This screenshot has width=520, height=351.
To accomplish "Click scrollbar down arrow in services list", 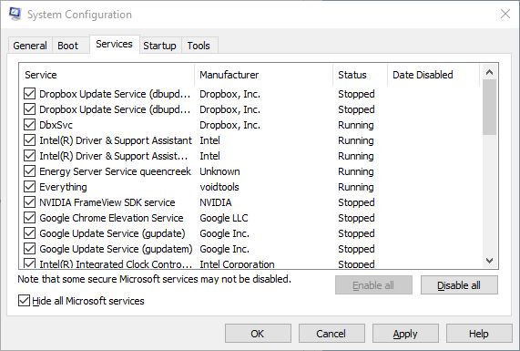I will coord(489,261).
